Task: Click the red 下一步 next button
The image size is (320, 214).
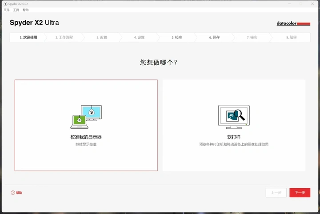Action: tap(300, 193)
